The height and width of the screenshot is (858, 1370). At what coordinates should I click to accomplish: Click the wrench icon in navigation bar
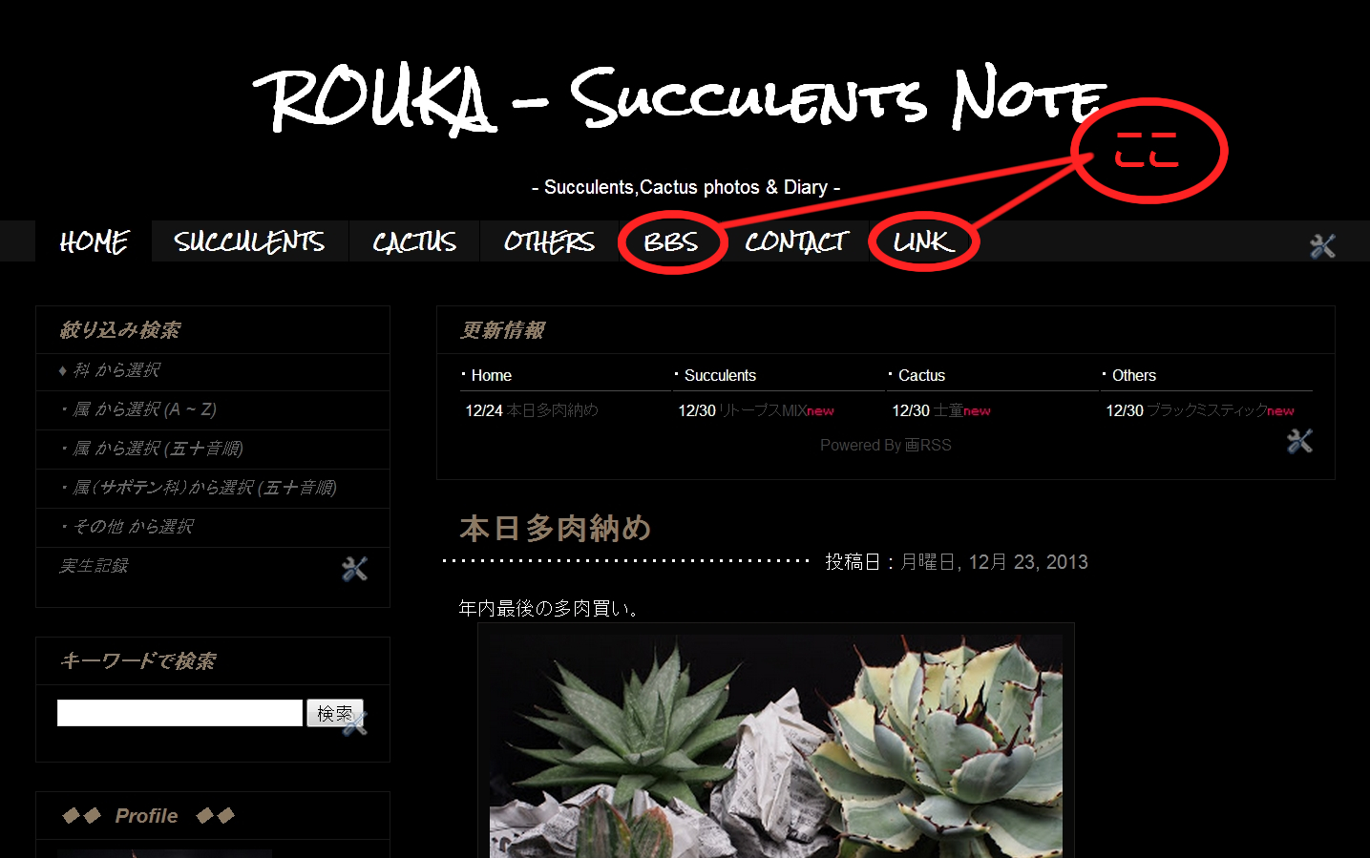pyautogui.click(x=1322, y=246)
